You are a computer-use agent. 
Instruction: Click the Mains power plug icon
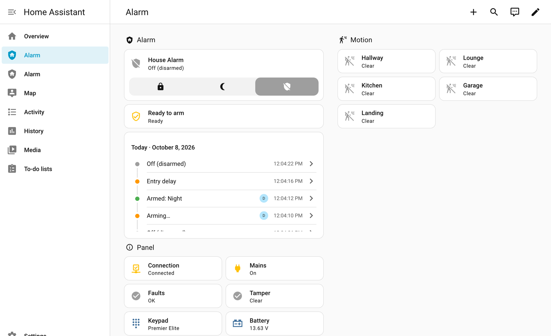[238, 269]
